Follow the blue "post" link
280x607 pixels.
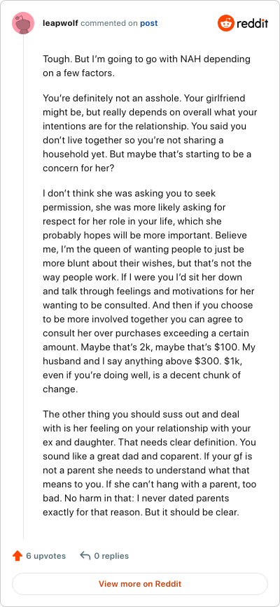click(x=148, y=23)
